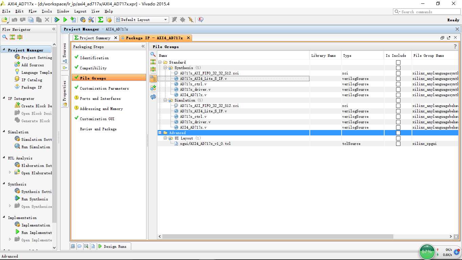This screenshot has height=260, width=462.
Task: Toggle Is Include for synthesis AD717x_ctrl.v
Action: tap(398, 84)
